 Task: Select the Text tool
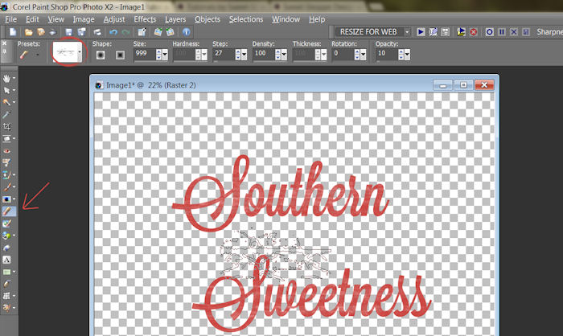pos(8,260)
